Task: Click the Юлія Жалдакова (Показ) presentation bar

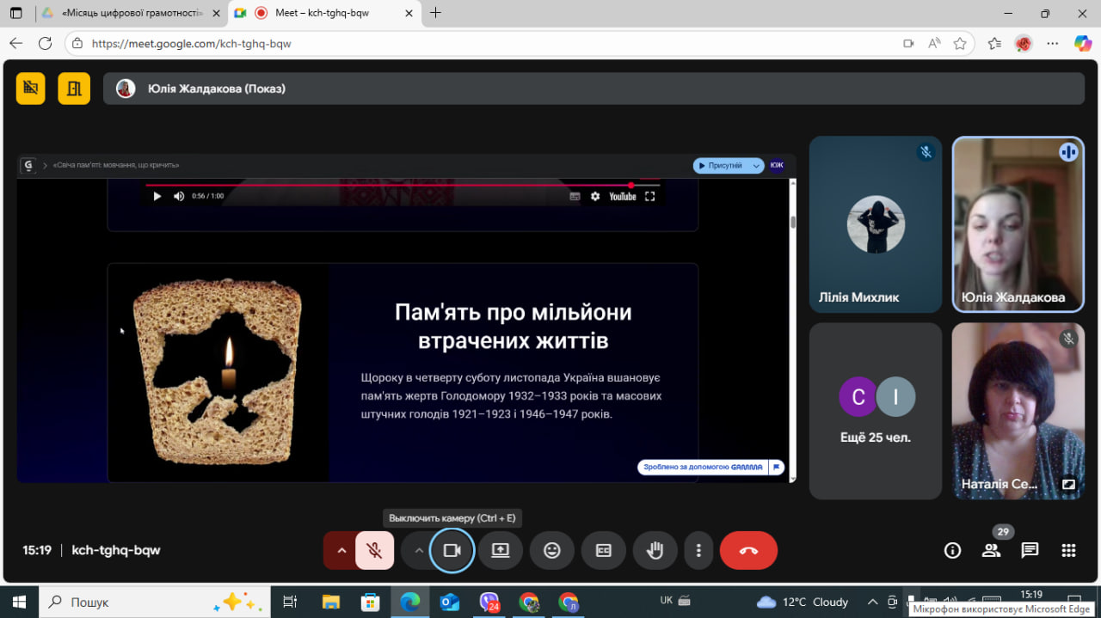Action: [594, 89]
